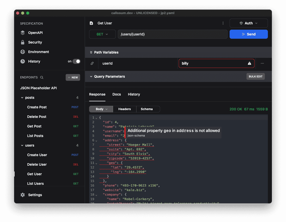Screen dimensions: 286x222
Task: Switch to the Response tab
Action: (97, 94)
